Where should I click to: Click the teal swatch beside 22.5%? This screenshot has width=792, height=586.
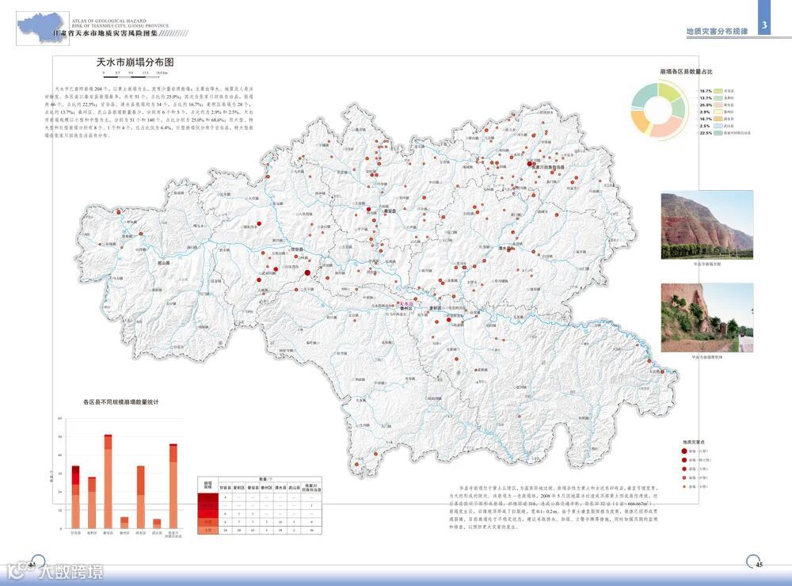718,133
